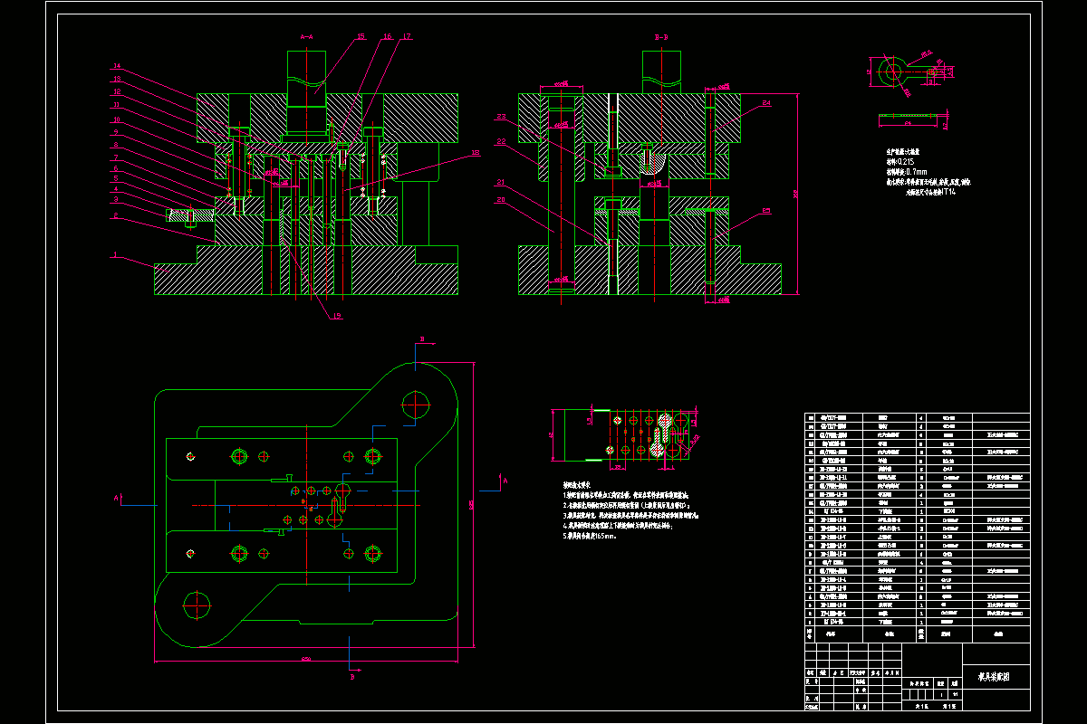Viewport: 1087px width, 724px height.
Task: Click part callout number 20
Action: [501, 200]
